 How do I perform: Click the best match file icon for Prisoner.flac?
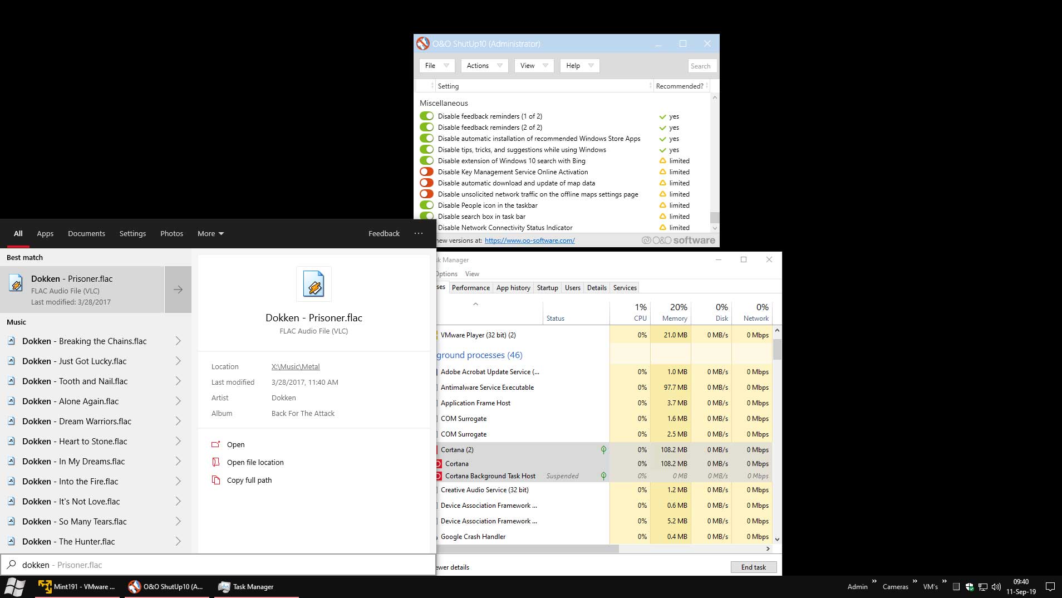coord(16,283)
